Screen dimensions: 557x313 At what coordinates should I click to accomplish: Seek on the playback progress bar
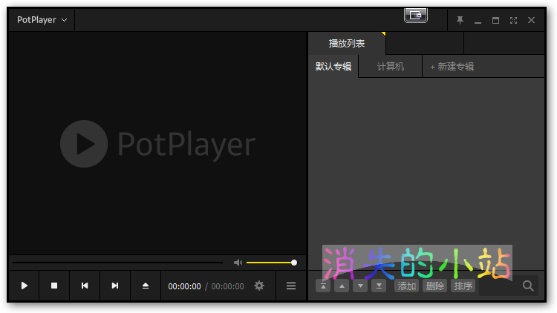117,263
